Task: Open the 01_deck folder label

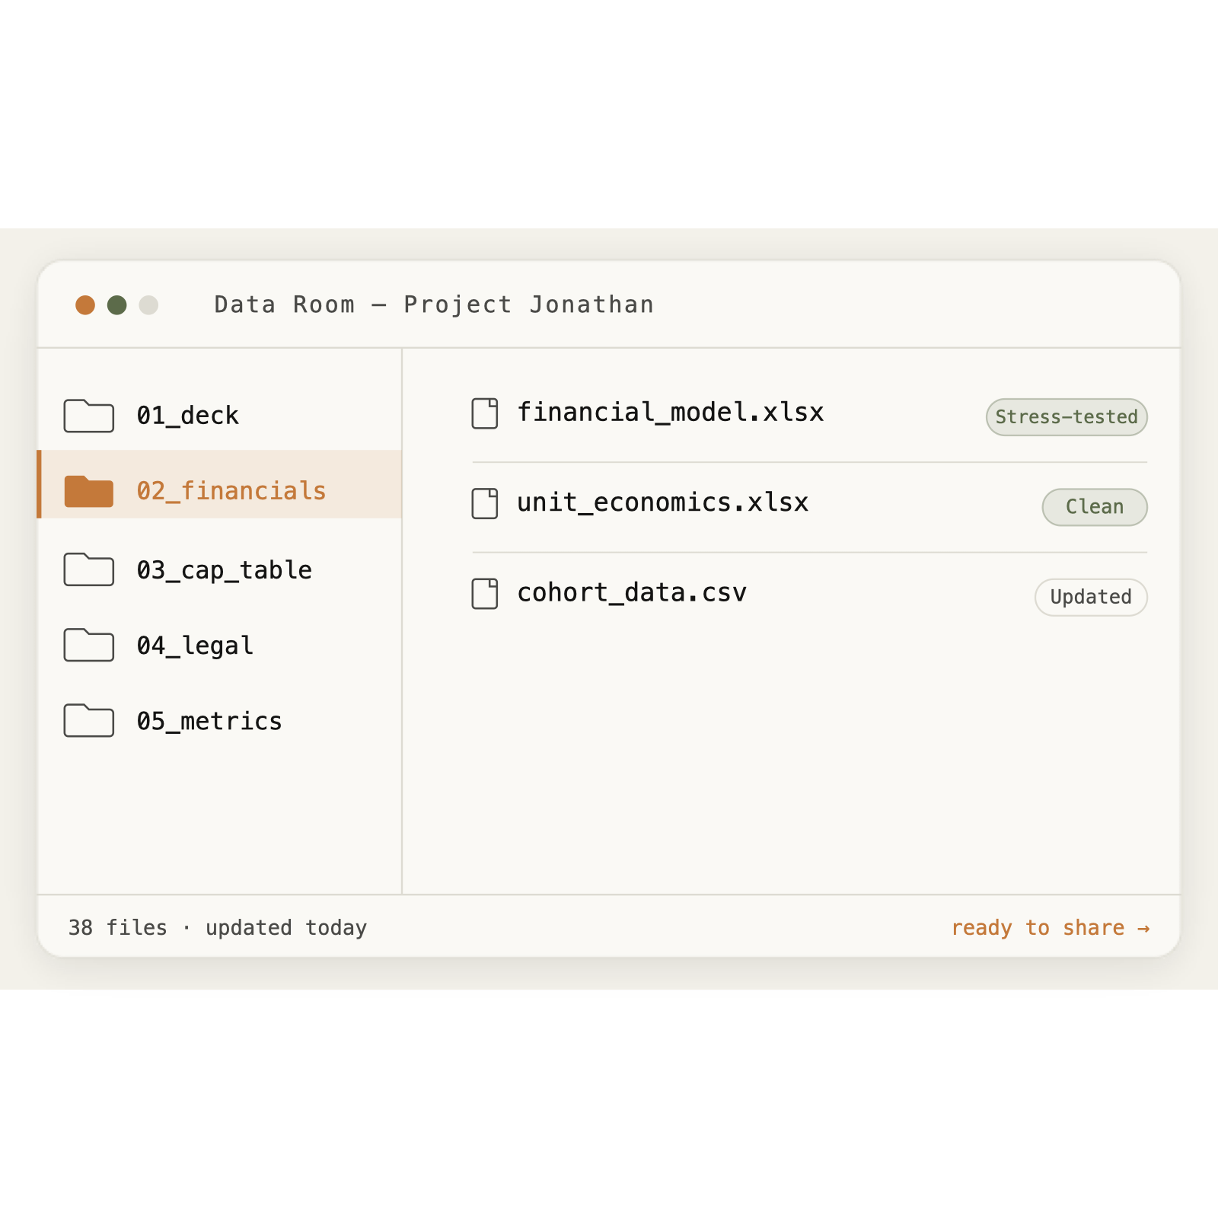Action: [x=187, y=416]
